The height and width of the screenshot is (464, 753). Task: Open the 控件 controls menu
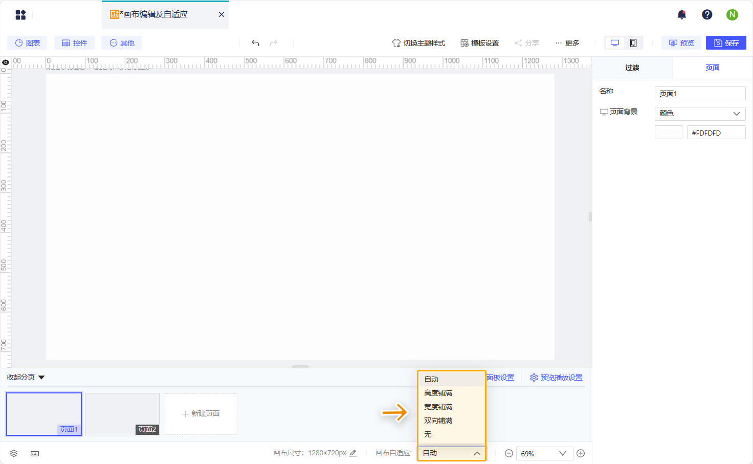tap(75, 43)
